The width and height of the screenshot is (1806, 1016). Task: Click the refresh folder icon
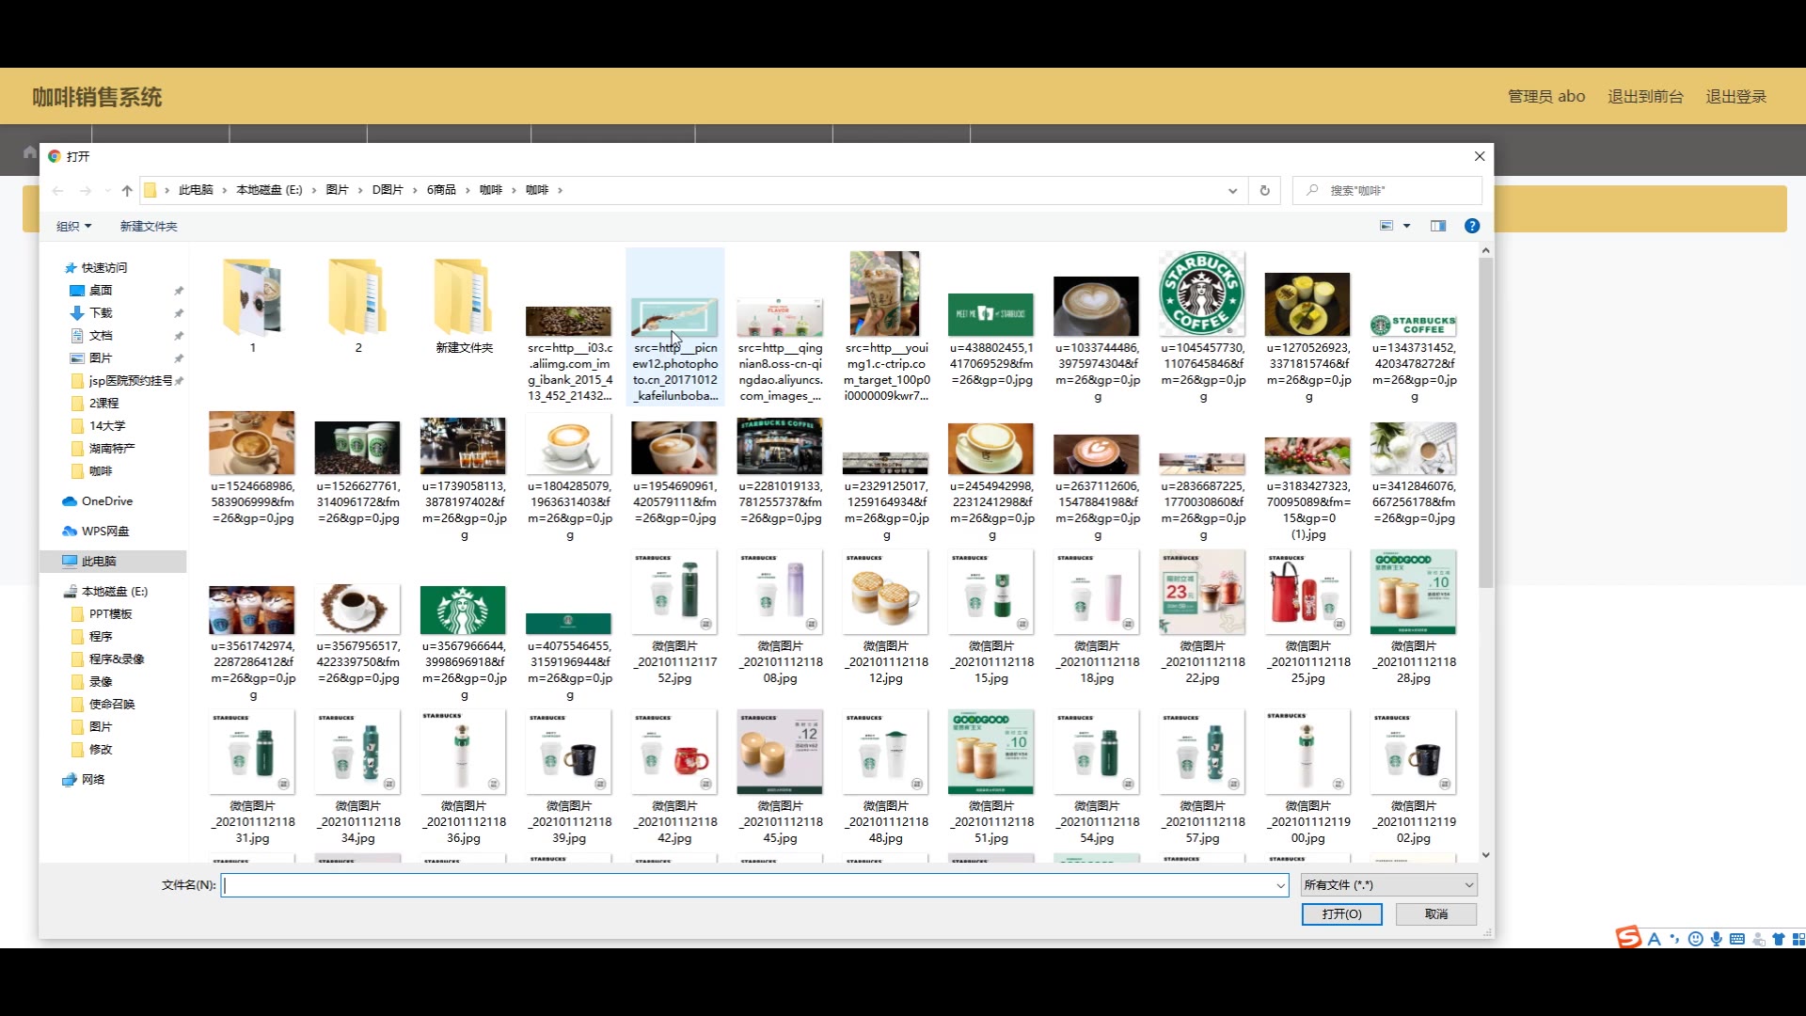(1264, 190)
